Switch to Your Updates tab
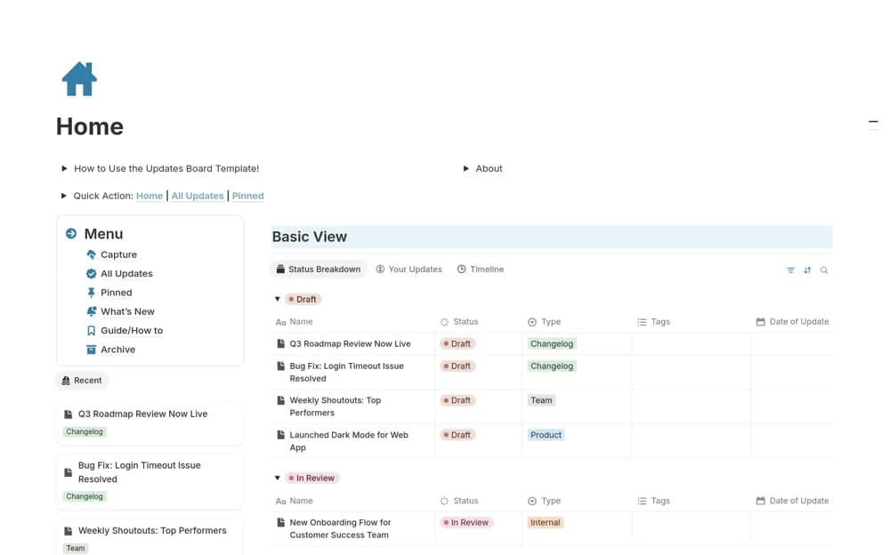The image size is (890, 555). tap(409, 269)
